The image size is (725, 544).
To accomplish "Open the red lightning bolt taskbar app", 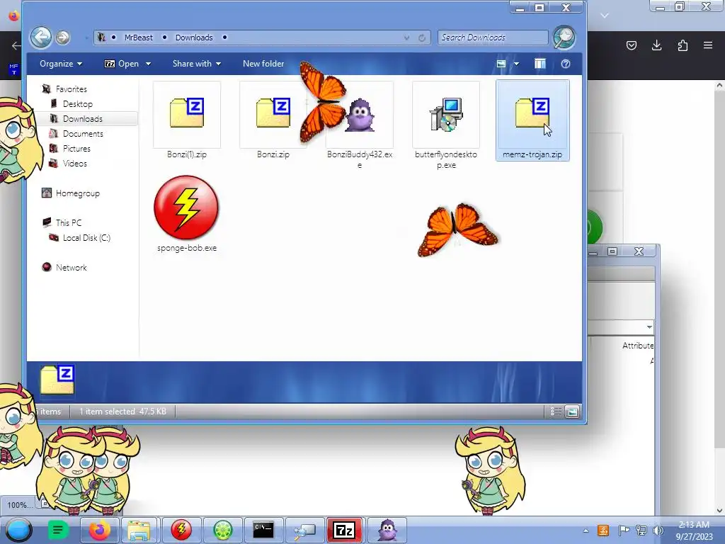I will 181,530.
